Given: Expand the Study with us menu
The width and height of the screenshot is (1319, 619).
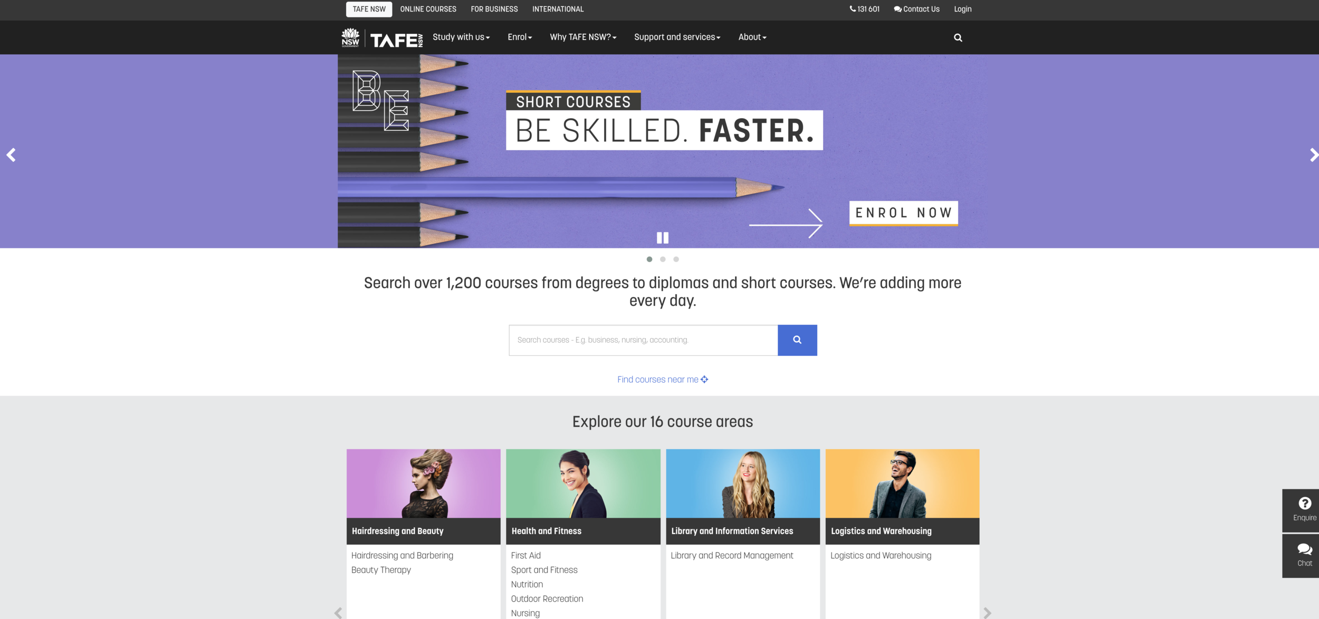Looking at the screenshot, I should (461, 37).
